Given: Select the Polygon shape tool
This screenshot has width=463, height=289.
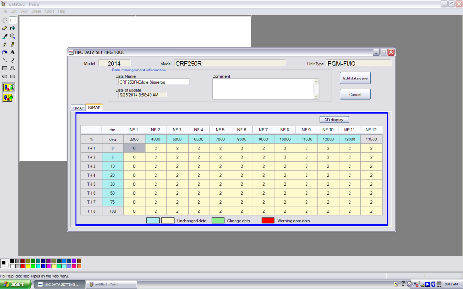Looking at the screenshot, I should [13, 68].
